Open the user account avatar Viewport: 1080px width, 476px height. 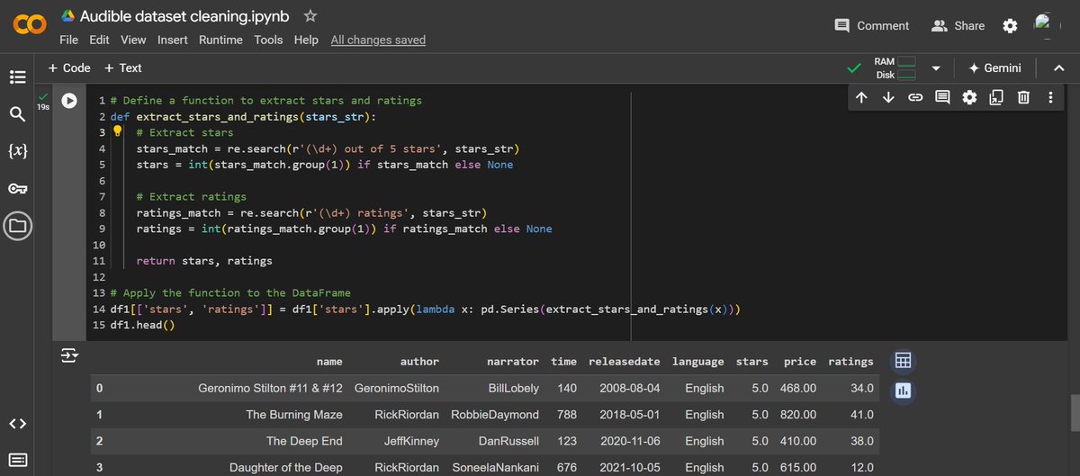pyautogui.click(x=1044, y=25)
